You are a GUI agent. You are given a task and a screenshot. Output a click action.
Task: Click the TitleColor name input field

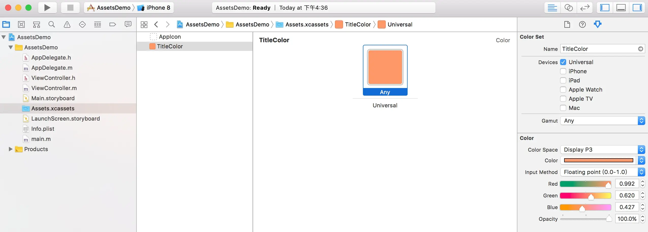pyautogui.click(x=600, y=49)
